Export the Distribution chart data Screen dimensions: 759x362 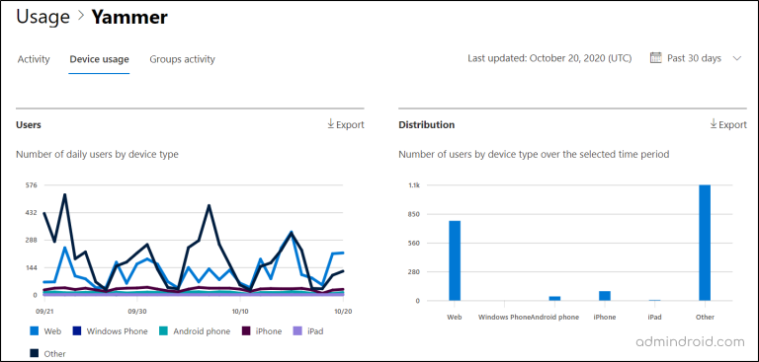pyautogui.click(x=728, y=124)
